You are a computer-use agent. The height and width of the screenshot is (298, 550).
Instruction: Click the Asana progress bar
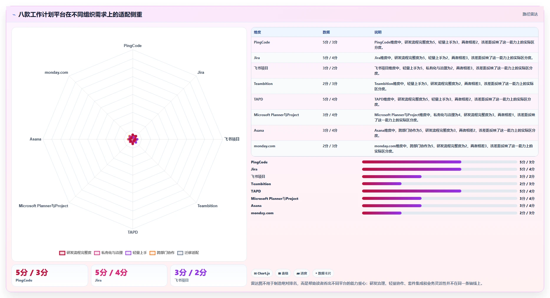point(440,206)
